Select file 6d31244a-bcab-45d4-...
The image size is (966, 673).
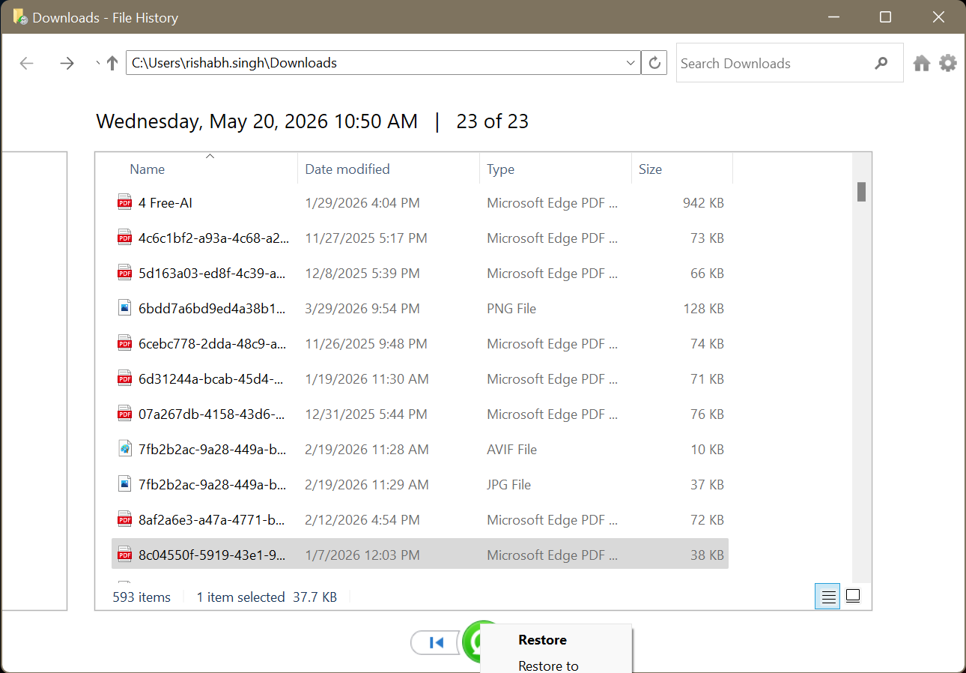[x=211, y=378]
